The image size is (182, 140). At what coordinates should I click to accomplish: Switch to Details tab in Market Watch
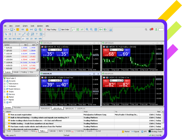pyautogui.click(x=16, y=72)
